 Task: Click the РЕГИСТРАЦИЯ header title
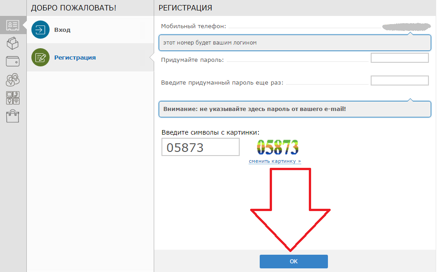click(185, 8)
